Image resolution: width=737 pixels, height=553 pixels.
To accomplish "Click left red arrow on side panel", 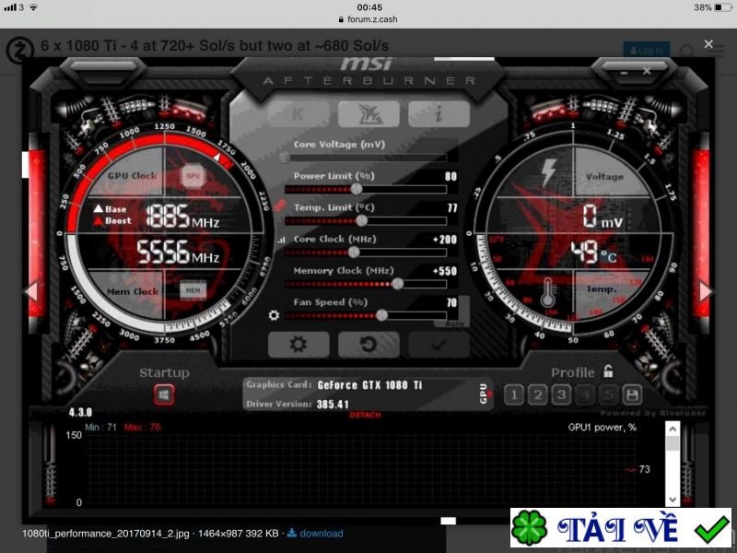I will (x=31, y=291).
